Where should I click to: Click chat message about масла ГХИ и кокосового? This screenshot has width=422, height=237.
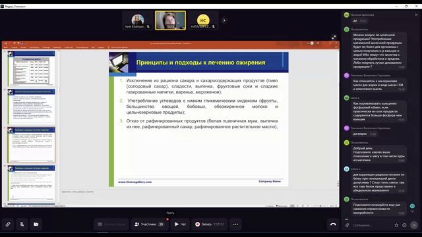pyautogui.click(x=378, y=85)
